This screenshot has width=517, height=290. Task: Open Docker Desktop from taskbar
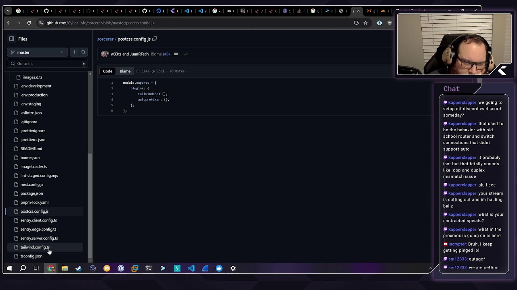[219, 268]
